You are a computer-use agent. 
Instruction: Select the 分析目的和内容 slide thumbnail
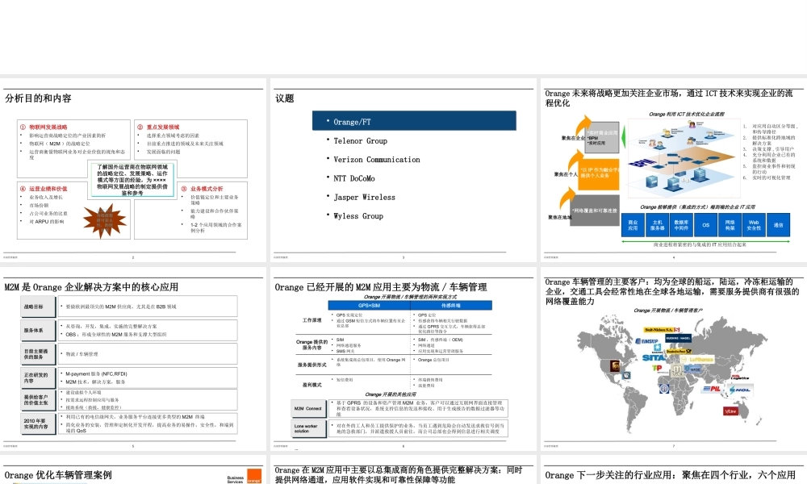(x=133, y=170)
